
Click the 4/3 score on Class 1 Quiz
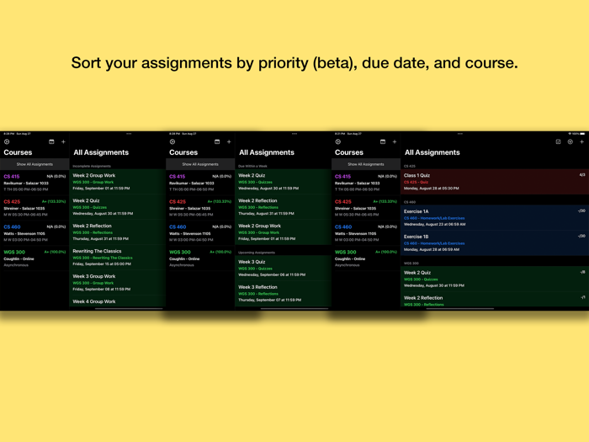click(582, 175)
